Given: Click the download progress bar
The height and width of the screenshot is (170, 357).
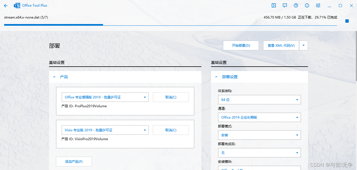Looking at the screenshot, I should coord(171,25).
